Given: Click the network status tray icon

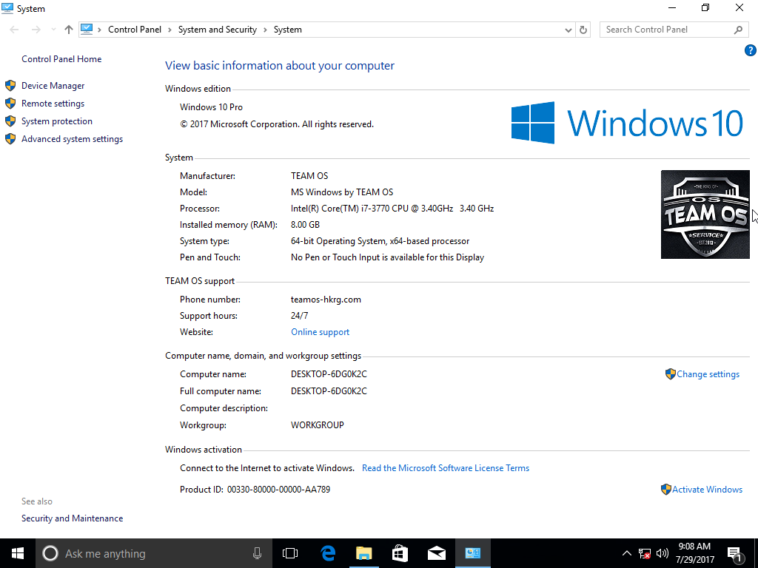Looking at the screenshot, I should pos(645,553).
